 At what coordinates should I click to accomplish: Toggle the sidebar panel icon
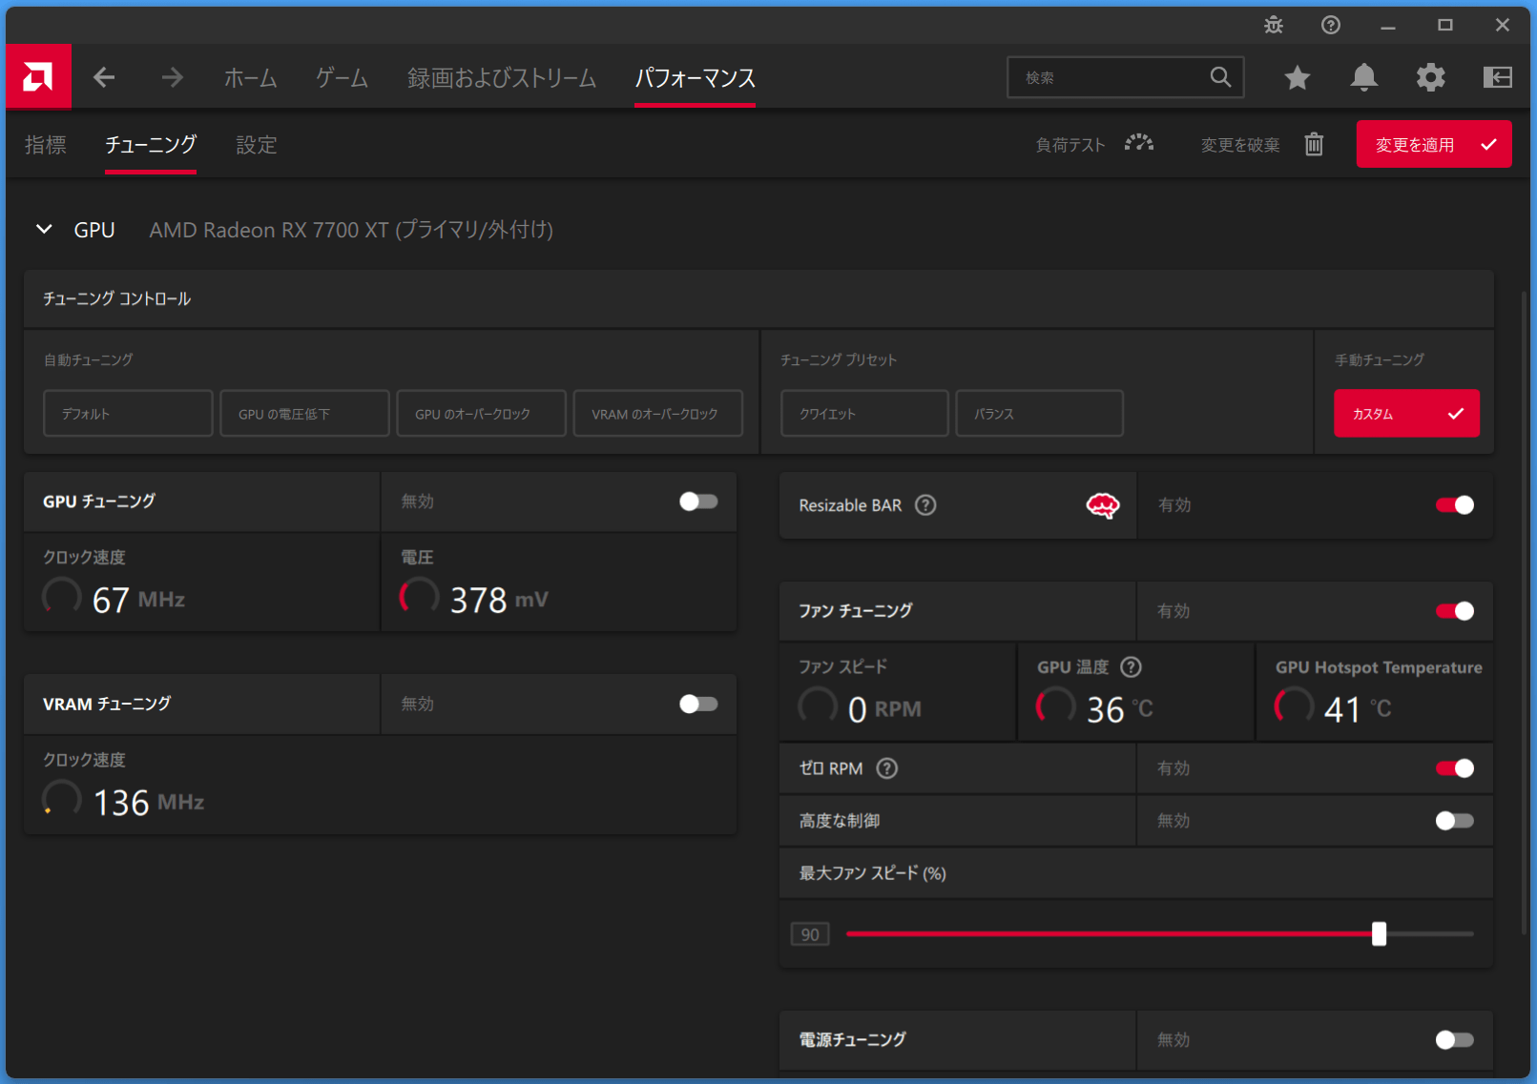1498,77
